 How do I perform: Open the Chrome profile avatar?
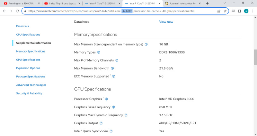[246, 11]
